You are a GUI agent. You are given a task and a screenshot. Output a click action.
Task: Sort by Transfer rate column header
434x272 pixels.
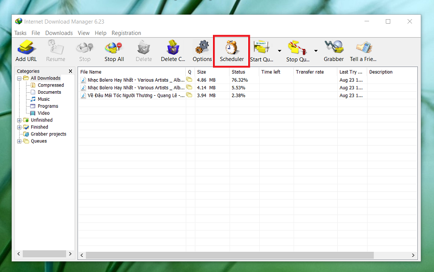[x=316, y=72]
